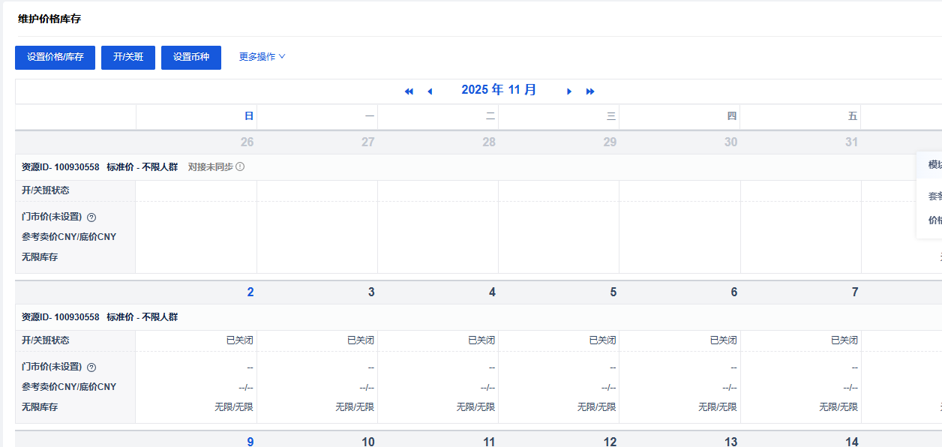This screenshot has height=447, width=942.
Task: Open the 更多操作 dropdown menu
Action: click(x=262, y=57)
